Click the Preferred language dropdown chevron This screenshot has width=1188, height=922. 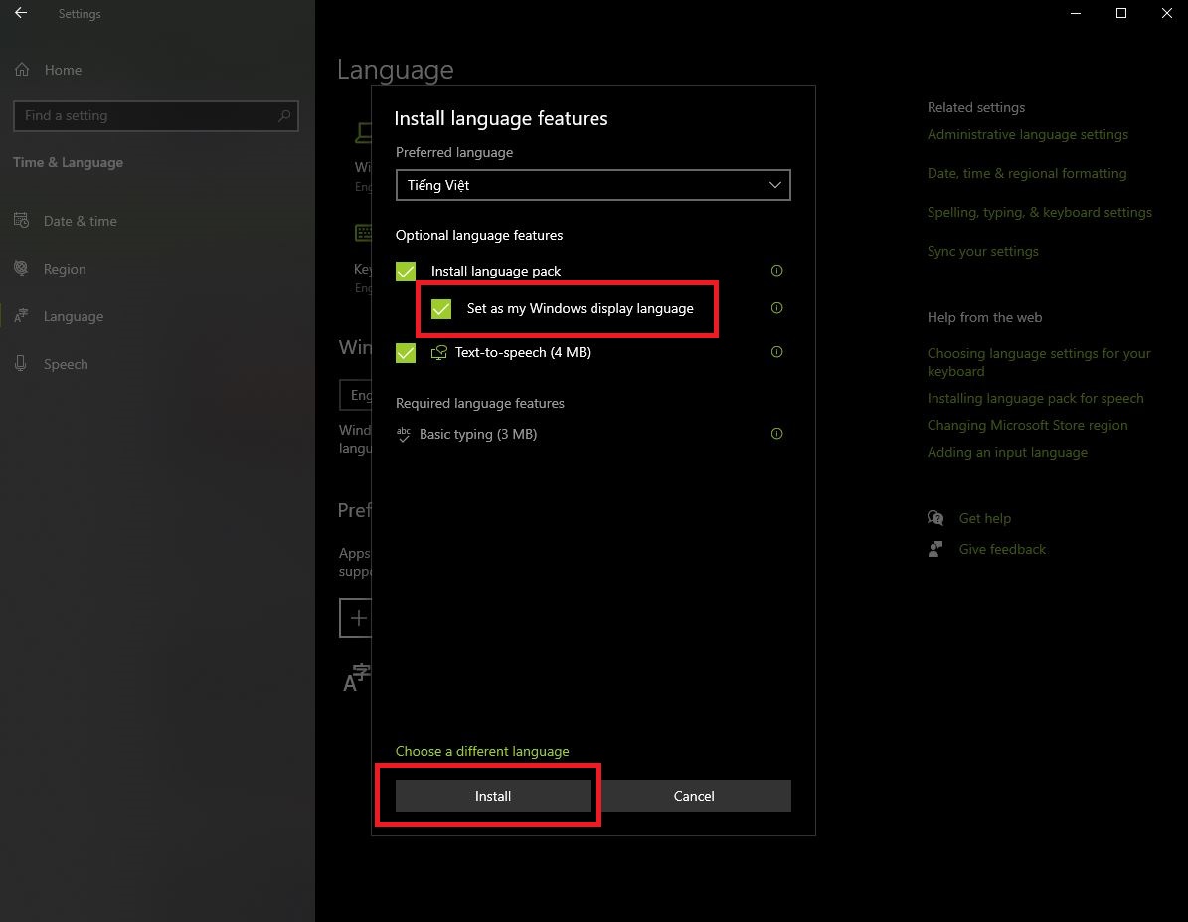pyautogui.click(x=774, y=185)
